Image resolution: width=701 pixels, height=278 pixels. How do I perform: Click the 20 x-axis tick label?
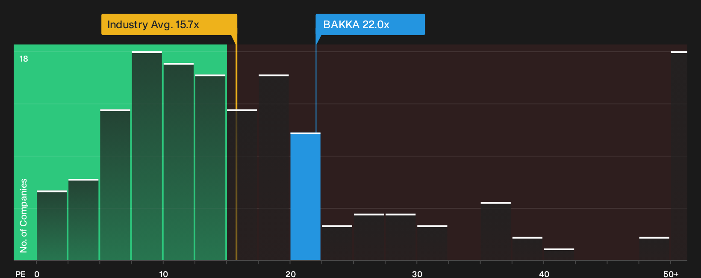(291, 274)
